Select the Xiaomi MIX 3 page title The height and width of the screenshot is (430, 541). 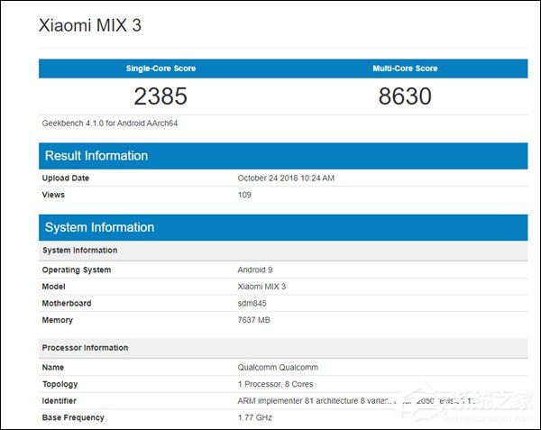coord(90,25)
